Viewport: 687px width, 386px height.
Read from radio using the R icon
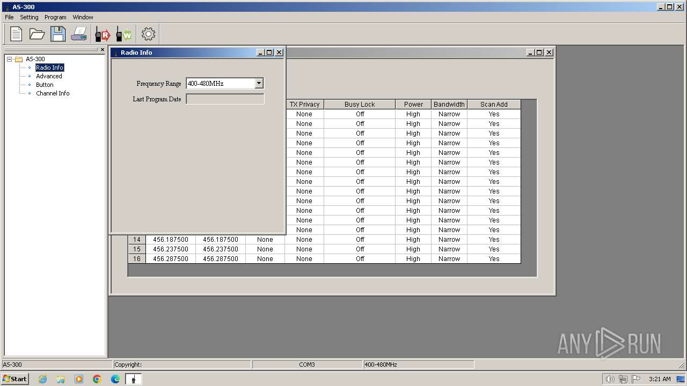tap(103, 34)
